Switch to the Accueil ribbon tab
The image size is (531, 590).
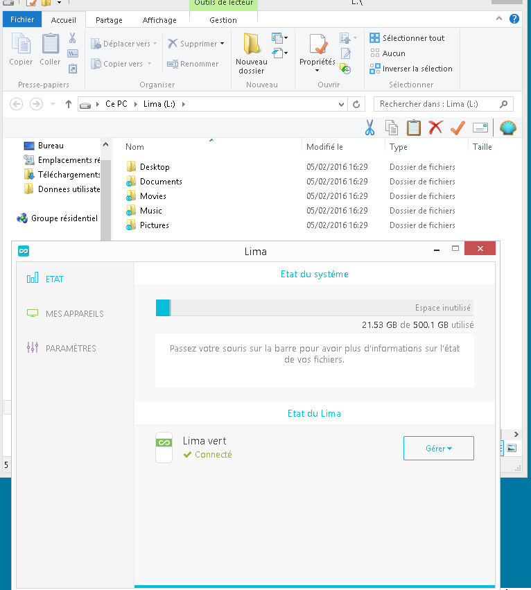tap(64, 20)
